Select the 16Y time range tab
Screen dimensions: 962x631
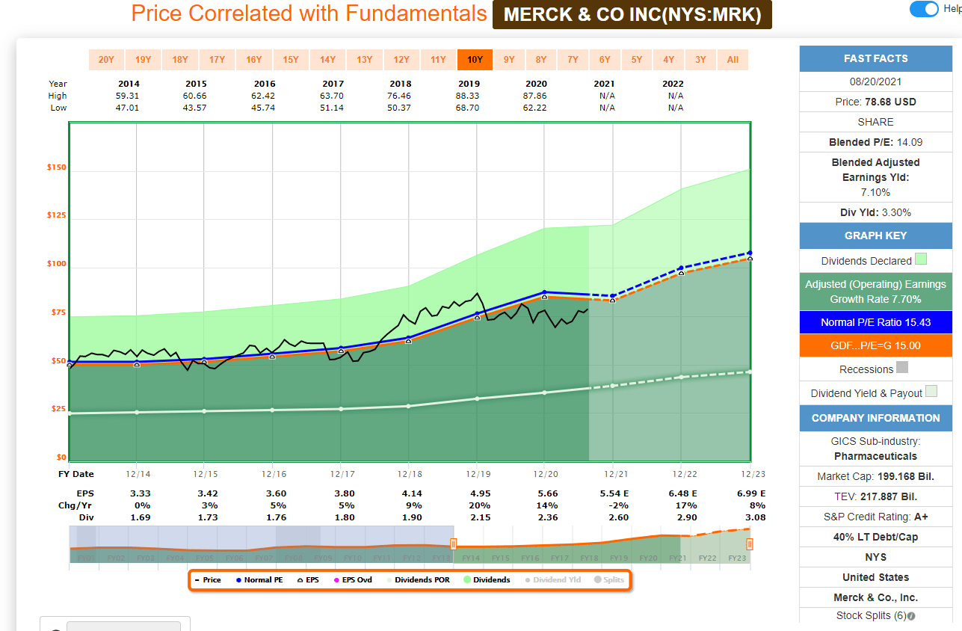(253, 60)
